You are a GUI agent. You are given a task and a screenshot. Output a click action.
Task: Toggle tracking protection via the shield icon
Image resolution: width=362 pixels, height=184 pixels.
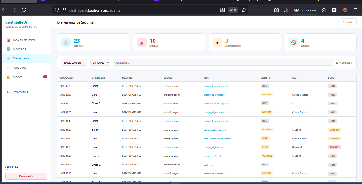[56, 10]
